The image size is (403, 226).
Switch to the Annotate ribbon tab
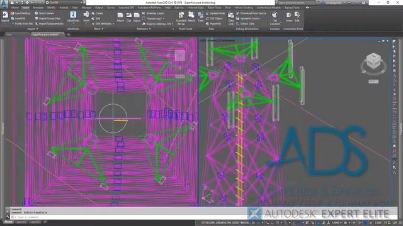coord(38,8)
